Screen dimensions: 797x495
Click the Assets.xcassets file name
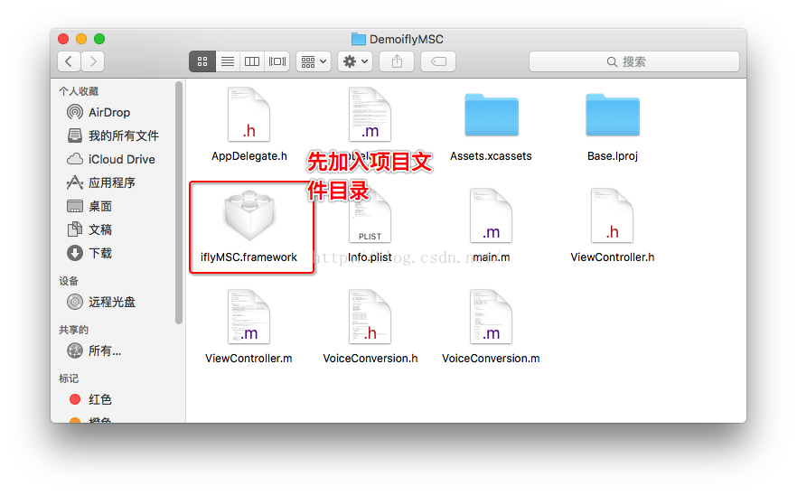491,156
